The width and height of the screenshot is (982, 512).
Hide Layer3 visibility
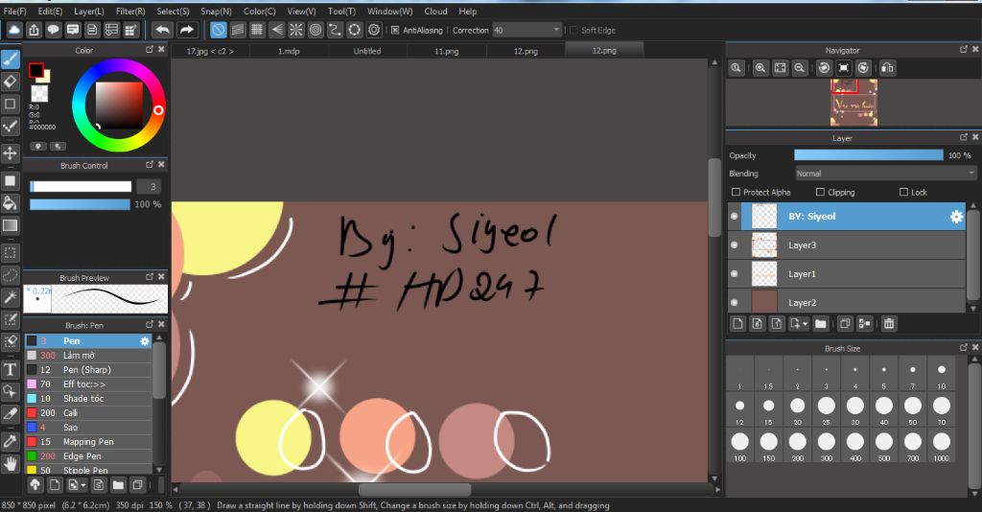point(734,244)
